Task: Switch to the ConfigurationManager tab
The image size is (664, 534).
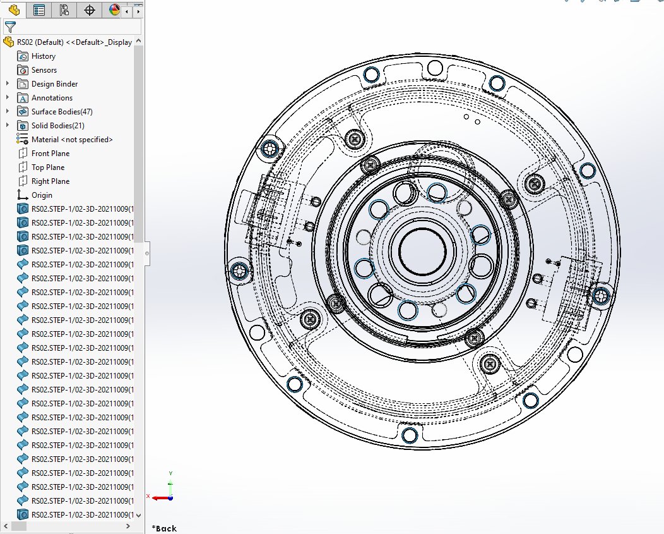Action: (64, 9)
